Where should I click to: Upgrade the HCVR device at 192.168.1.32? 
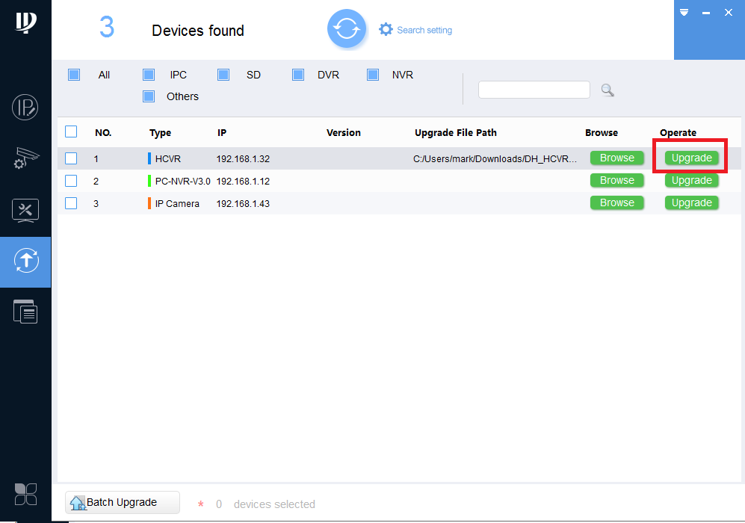click(x=690, y=158)
